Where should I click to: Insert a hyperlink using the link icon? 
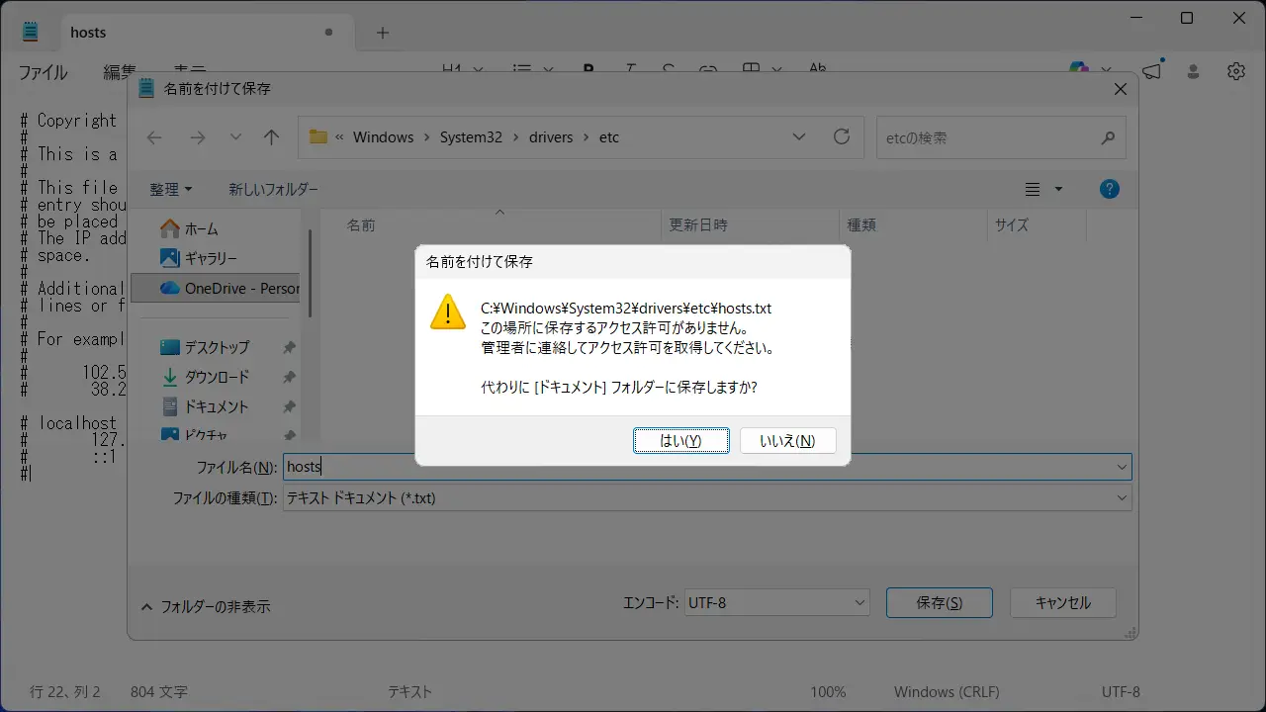[708, 69]
